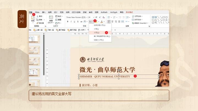Select the vertical text box shape
This screenshot has width=198, height=111.
[156, 17]
